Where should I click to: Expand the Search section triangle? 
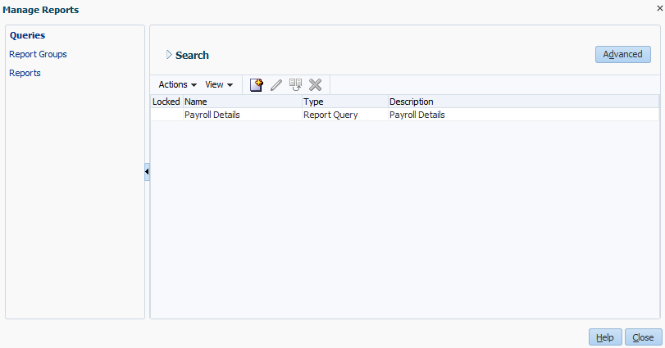169,55
